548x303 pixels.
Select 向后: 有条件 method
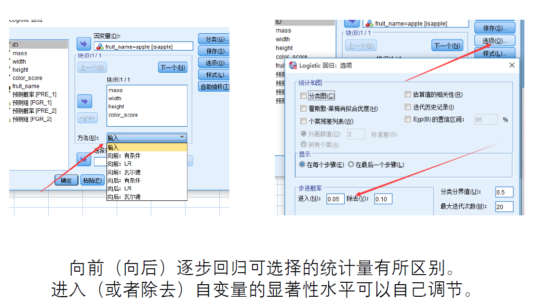pos(147,181)
